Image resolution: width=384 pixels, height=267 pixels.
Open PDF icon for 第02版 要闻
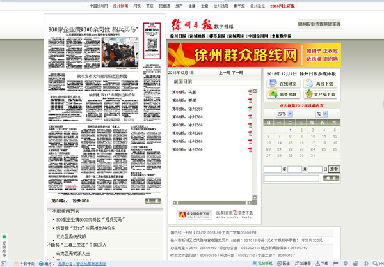click(250, 100)
